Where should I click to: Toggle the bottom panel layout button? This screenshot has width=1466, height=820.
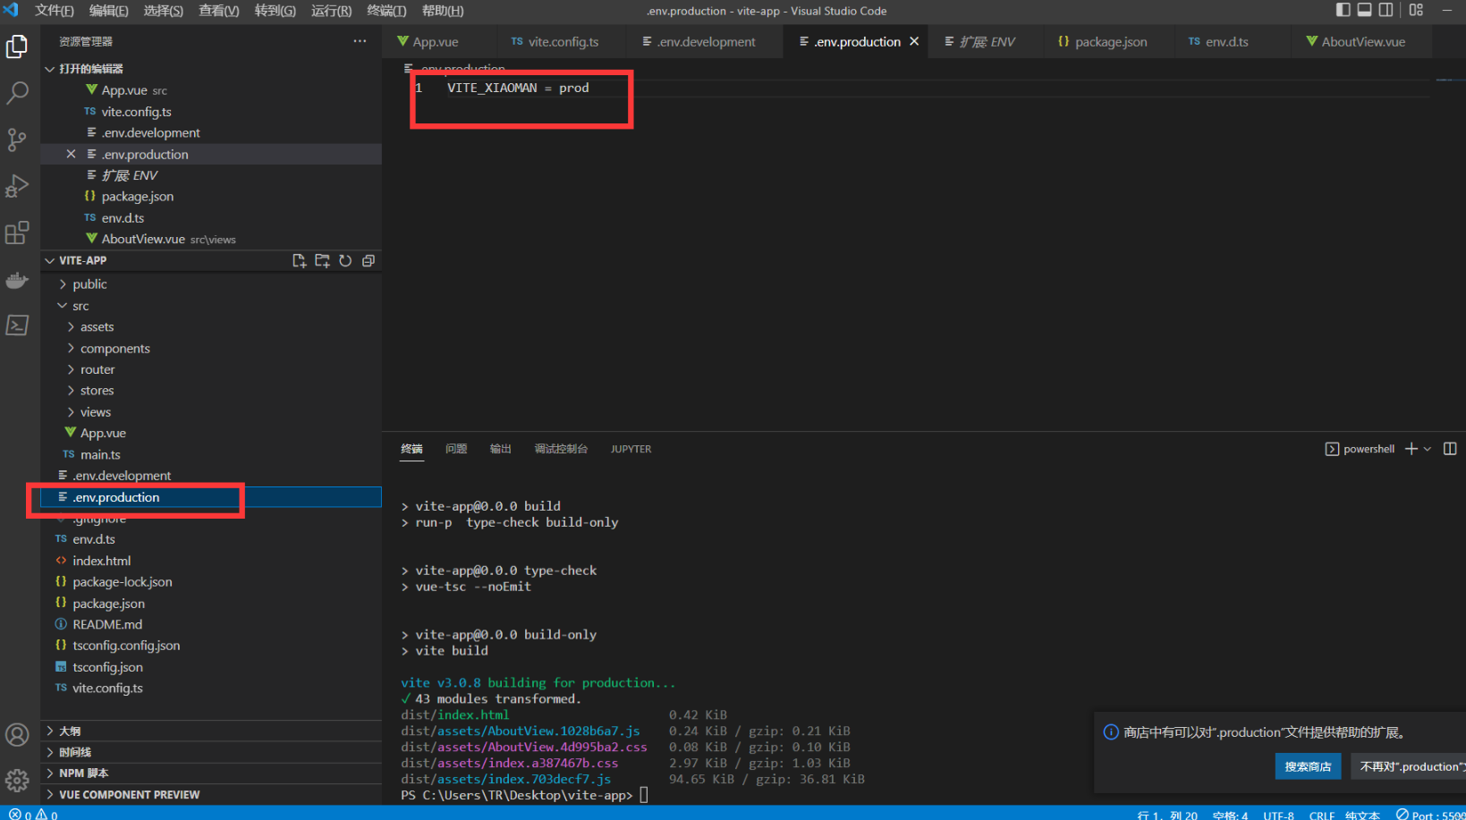click(1364, 10)
